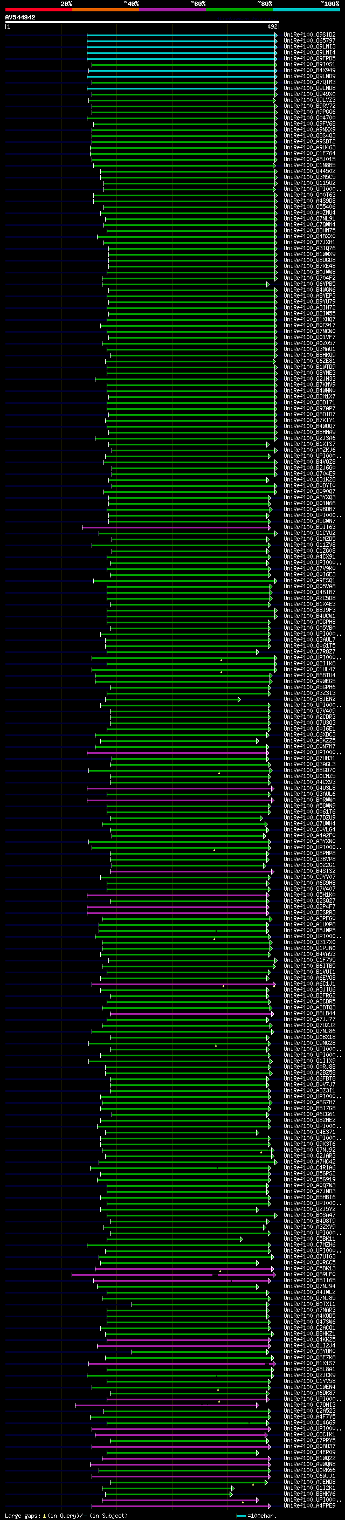
Task: Select hit label UniRef100_Q9ZAP7
Action: [x=309, y=408]
